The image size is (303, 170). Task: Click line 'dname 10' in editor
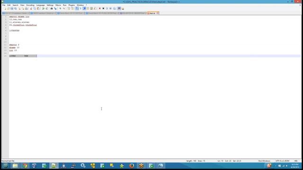14,47
